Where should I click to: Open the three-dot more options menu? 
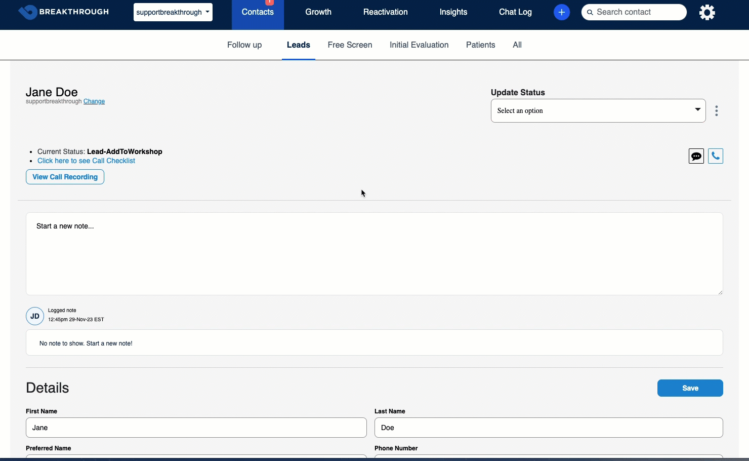pos(717,111)
